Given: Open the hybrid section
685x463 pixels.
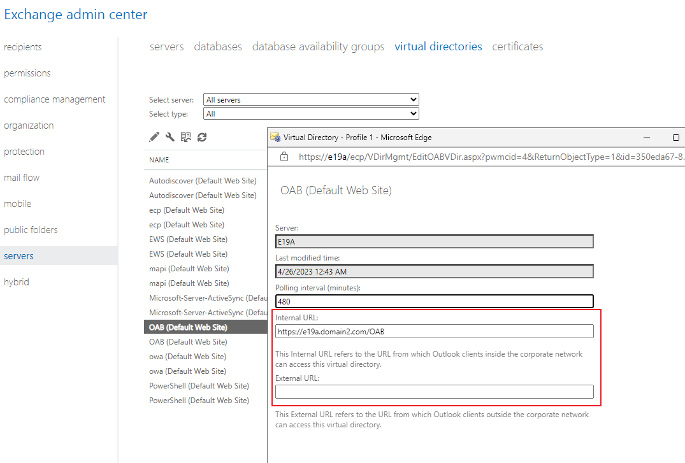Looking at the screenshot, I should 17,282.
